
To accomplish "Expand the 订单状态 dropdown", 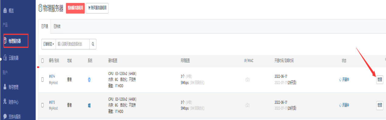I will 49,44.
